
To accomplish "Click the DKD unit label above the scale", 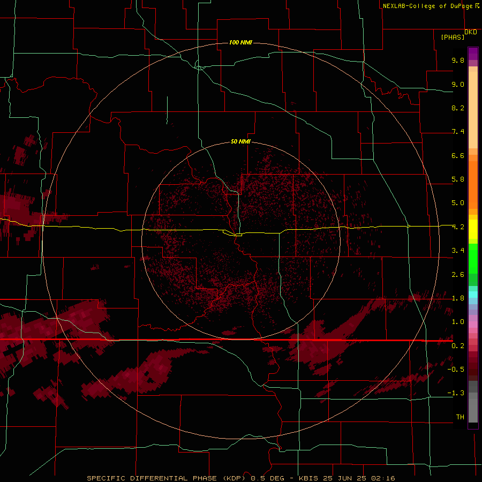I will (471, 32).
